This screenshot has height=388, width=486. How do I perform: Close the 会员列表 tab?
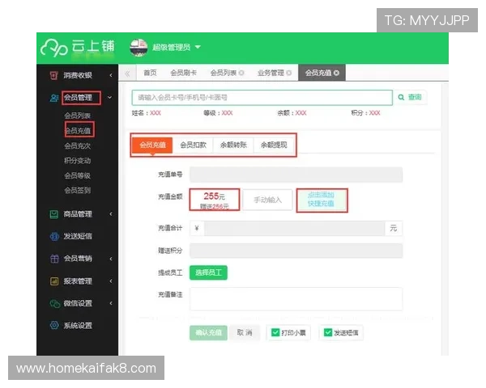click(241, 73)
